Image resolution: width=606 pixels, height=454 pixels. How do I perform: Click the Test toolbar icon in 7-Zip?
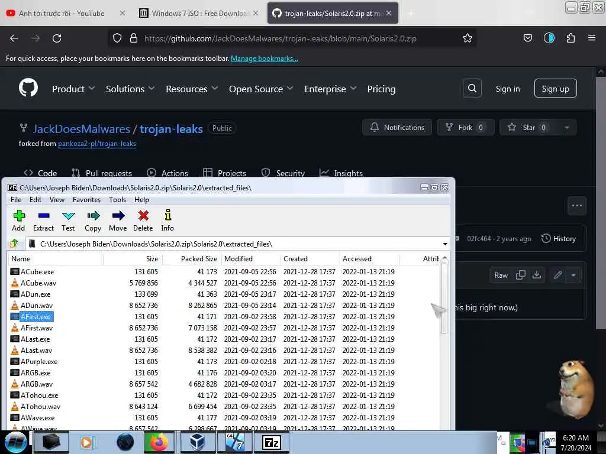69,220
